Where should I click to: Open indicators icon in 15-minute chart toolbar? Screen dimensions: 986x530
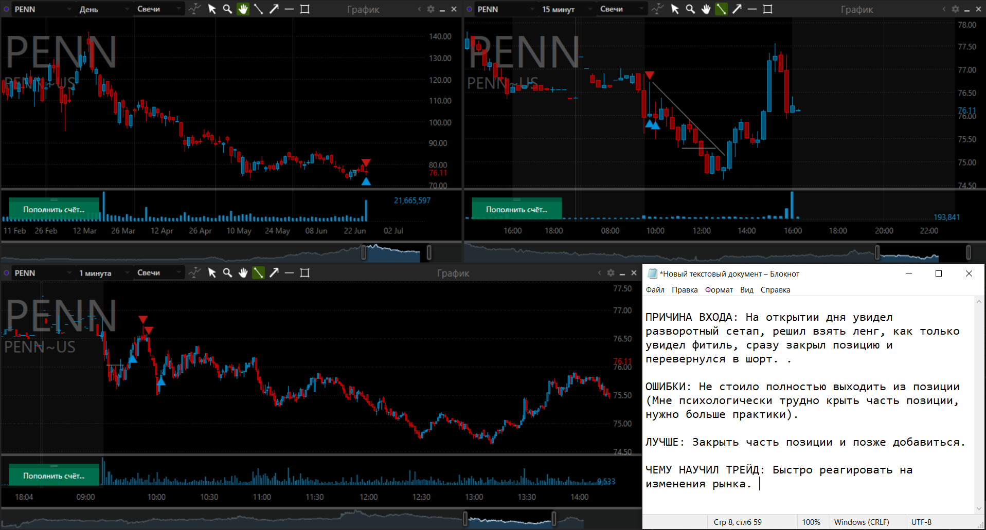click(x=657, y=9)
